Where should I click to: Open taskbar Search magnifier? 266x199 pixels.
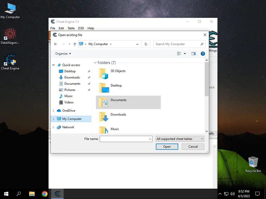(19, 194)
